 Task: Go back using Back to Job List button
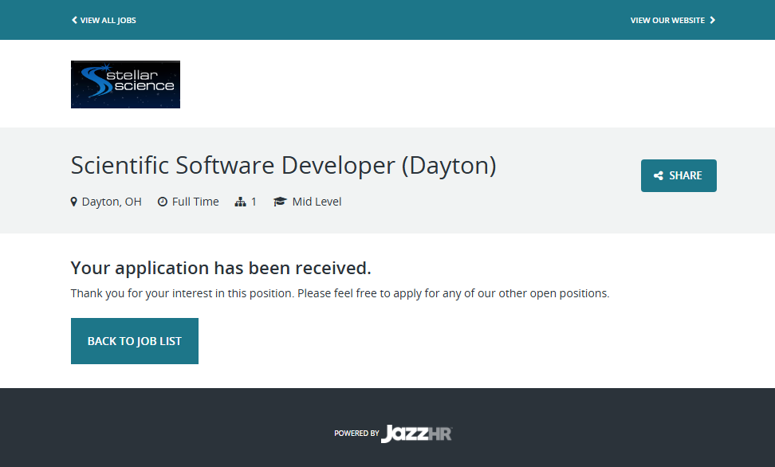(135, 341)
